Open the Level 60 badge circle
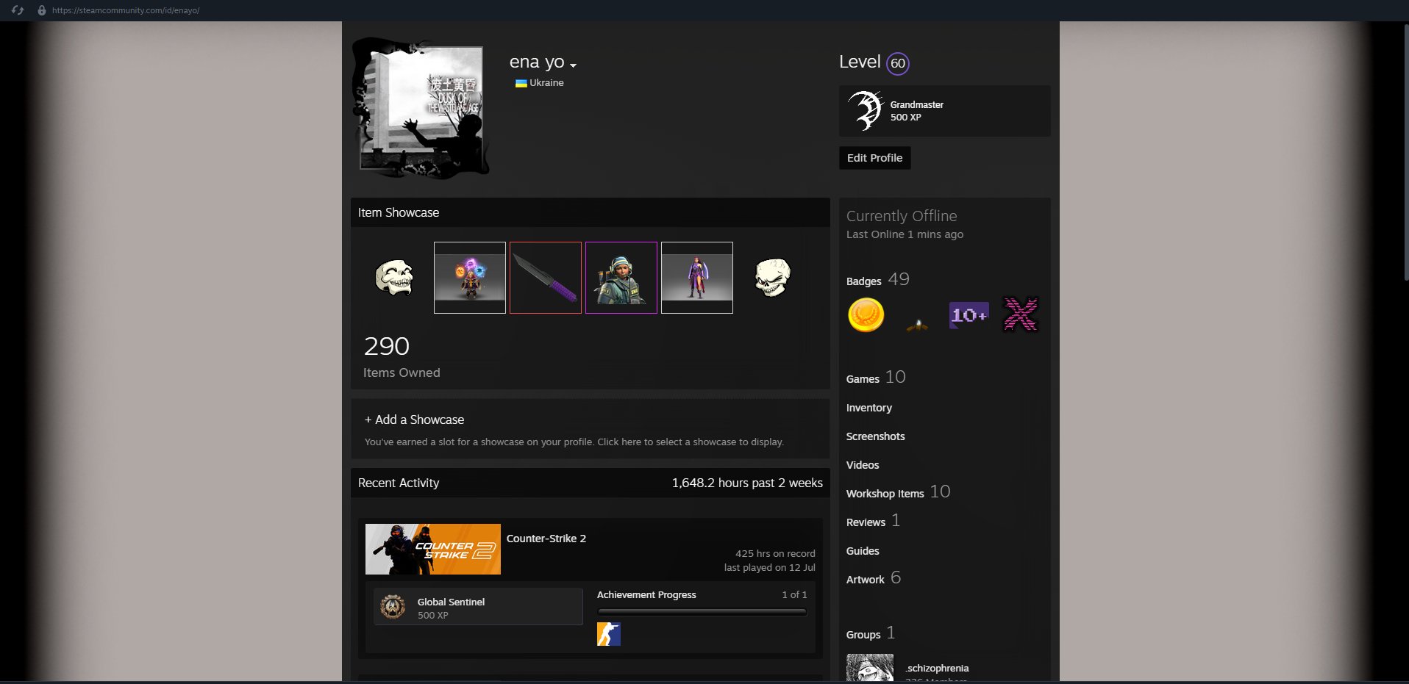Screen dimensions: 1409x684 tap(898, 63)
